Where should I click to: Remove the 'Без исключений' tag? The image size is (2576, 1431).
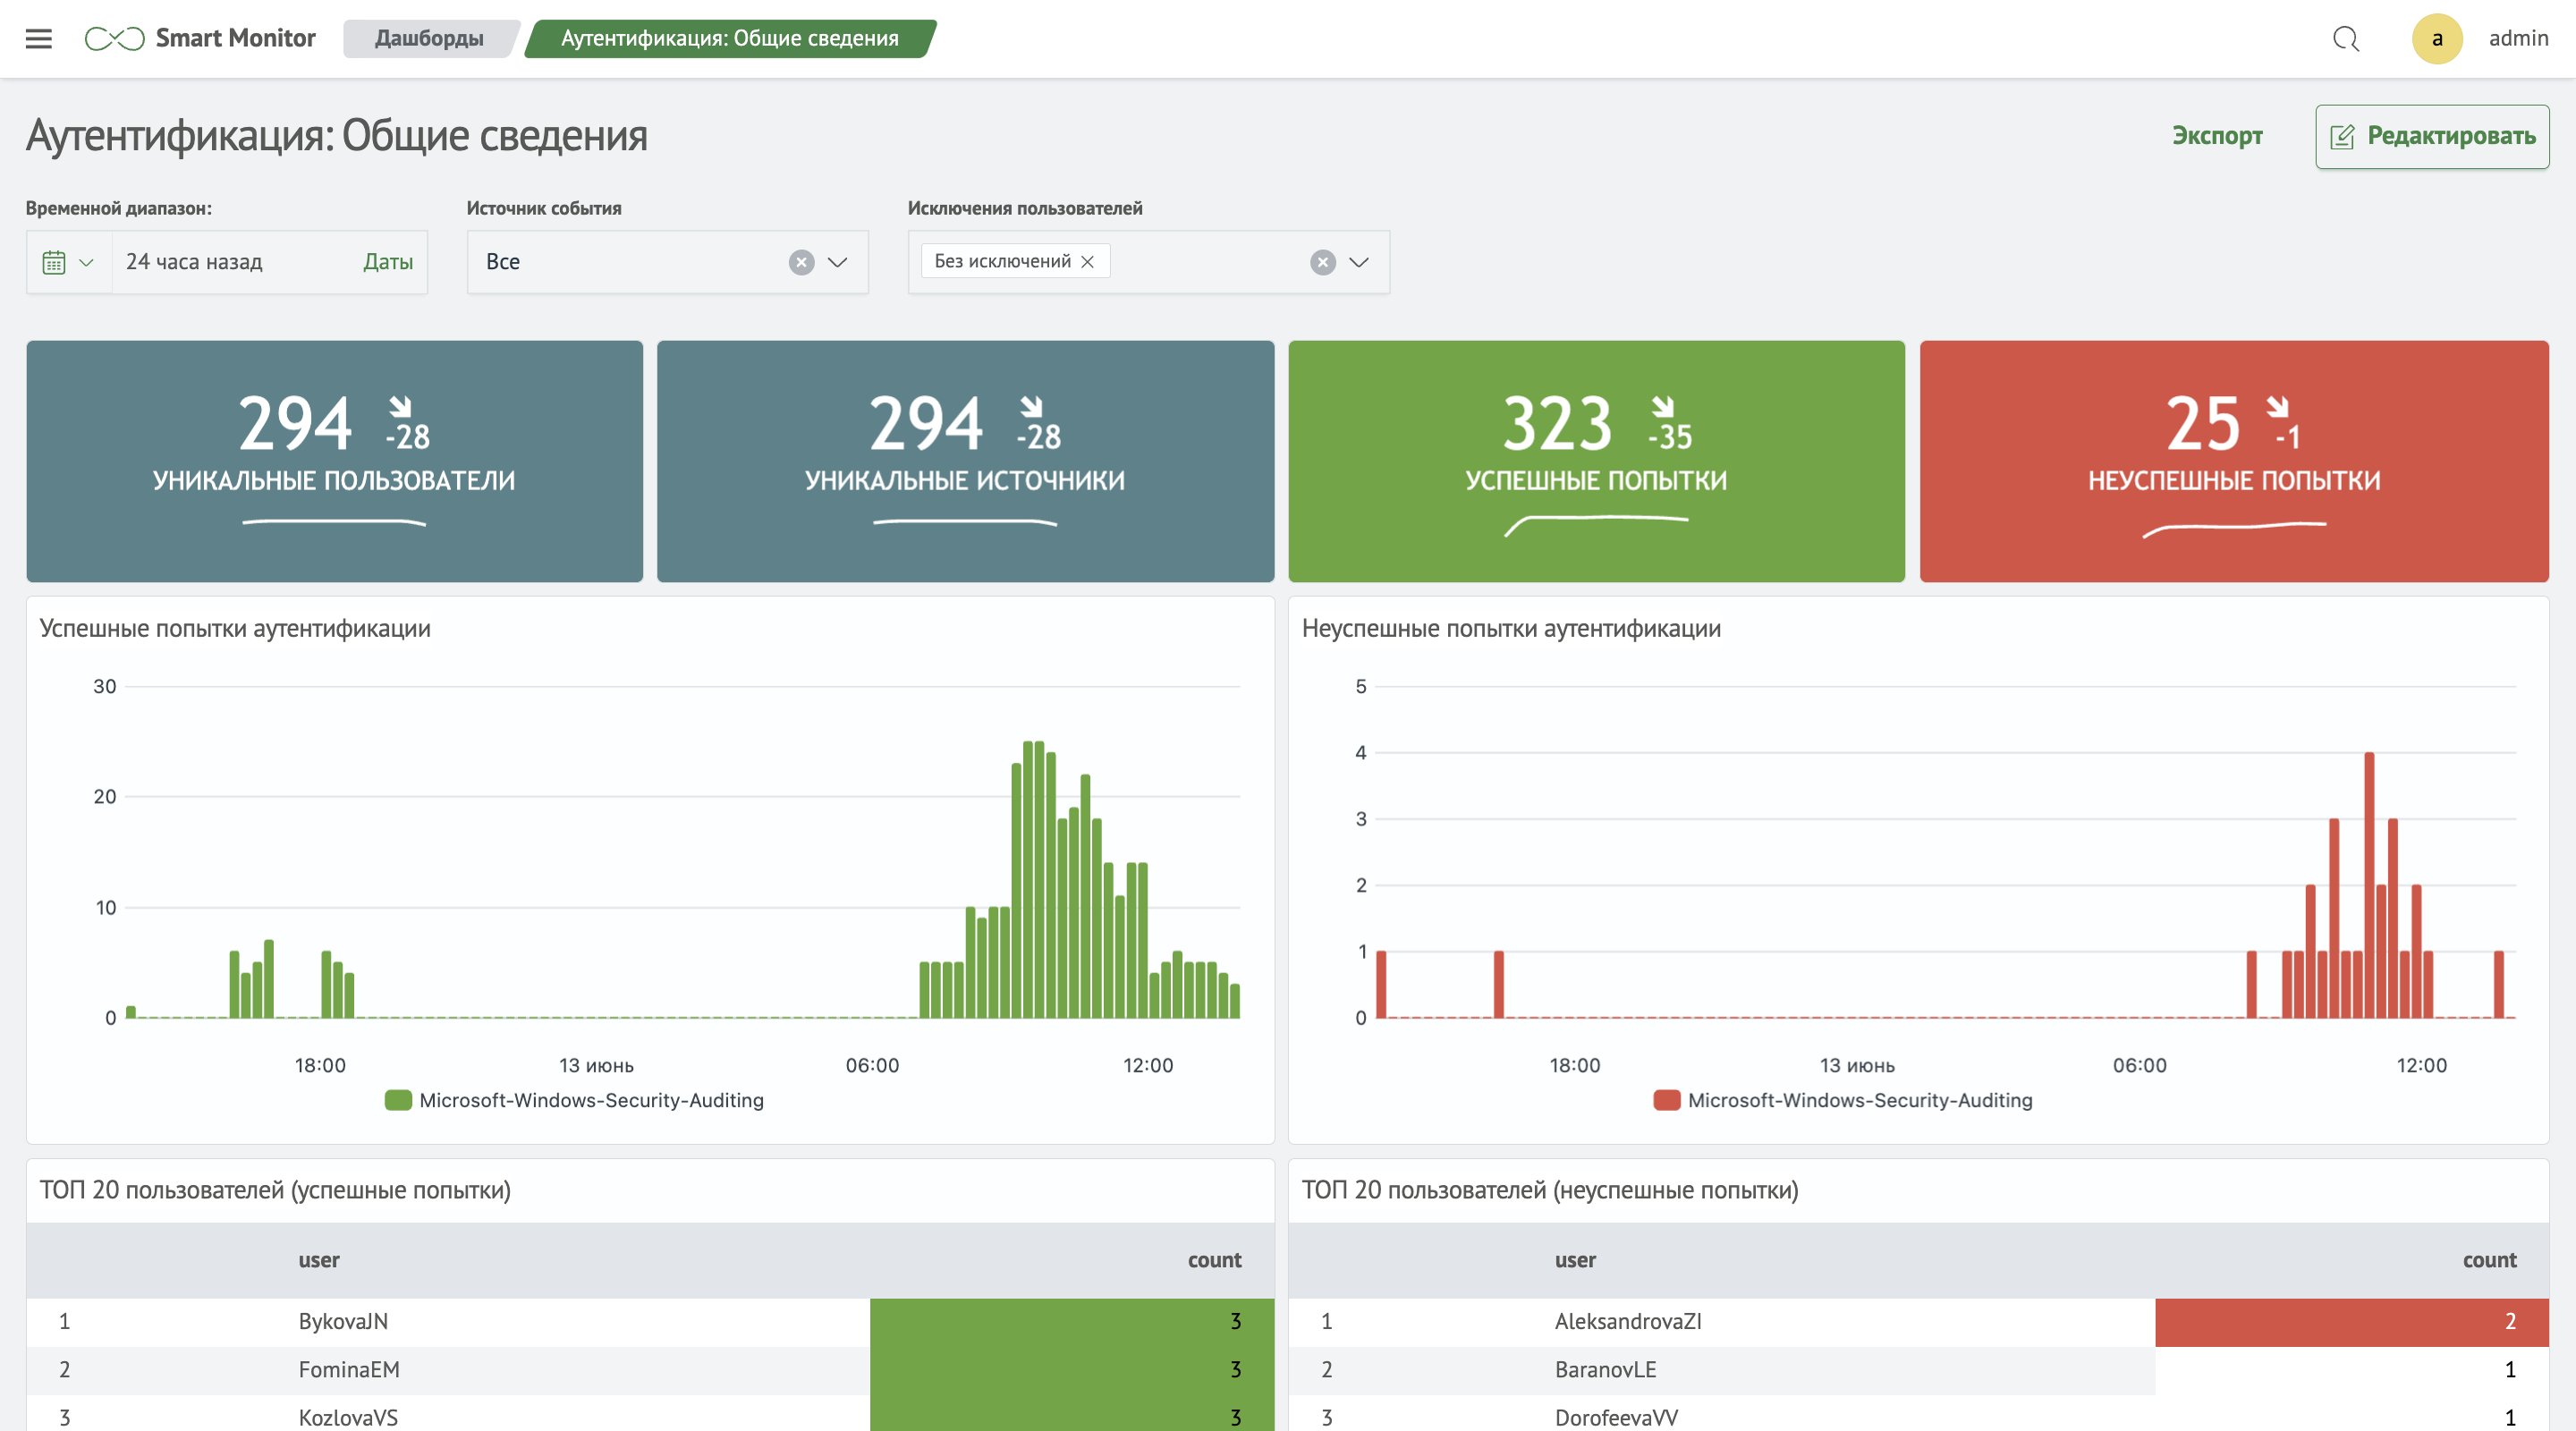click(x=1088, y=261)
